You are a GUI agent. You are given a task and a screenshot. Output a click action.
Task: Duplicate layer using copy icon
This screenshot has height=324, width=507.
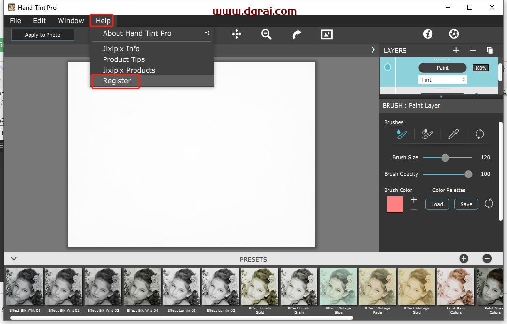(490, 50)
